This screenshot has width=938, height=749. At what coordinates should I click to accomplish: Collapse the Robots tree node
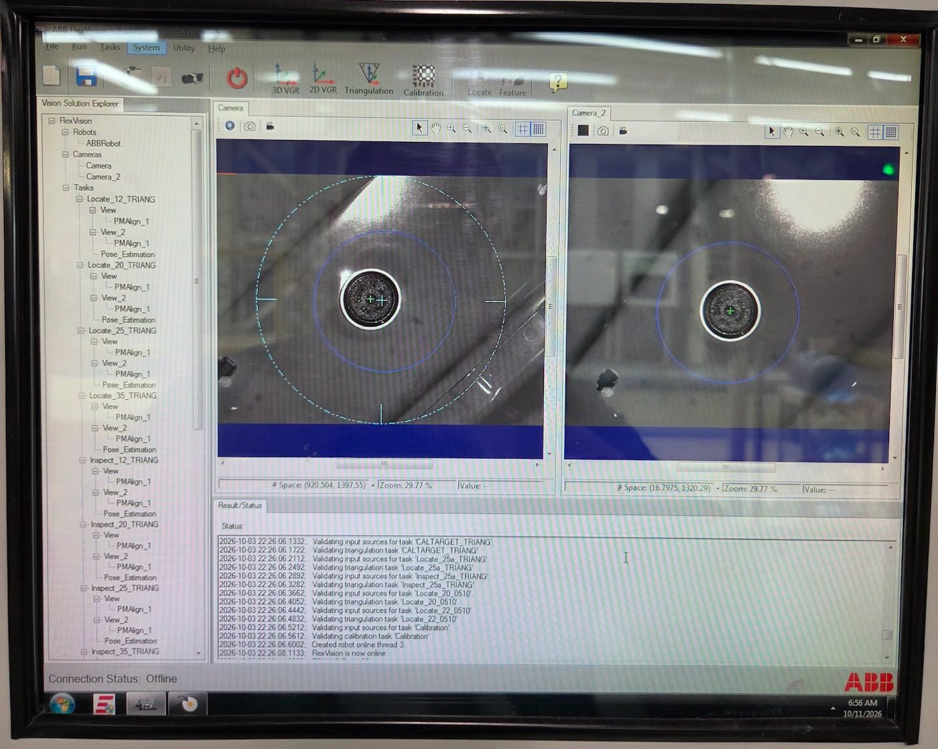click(x=65, y=132)
